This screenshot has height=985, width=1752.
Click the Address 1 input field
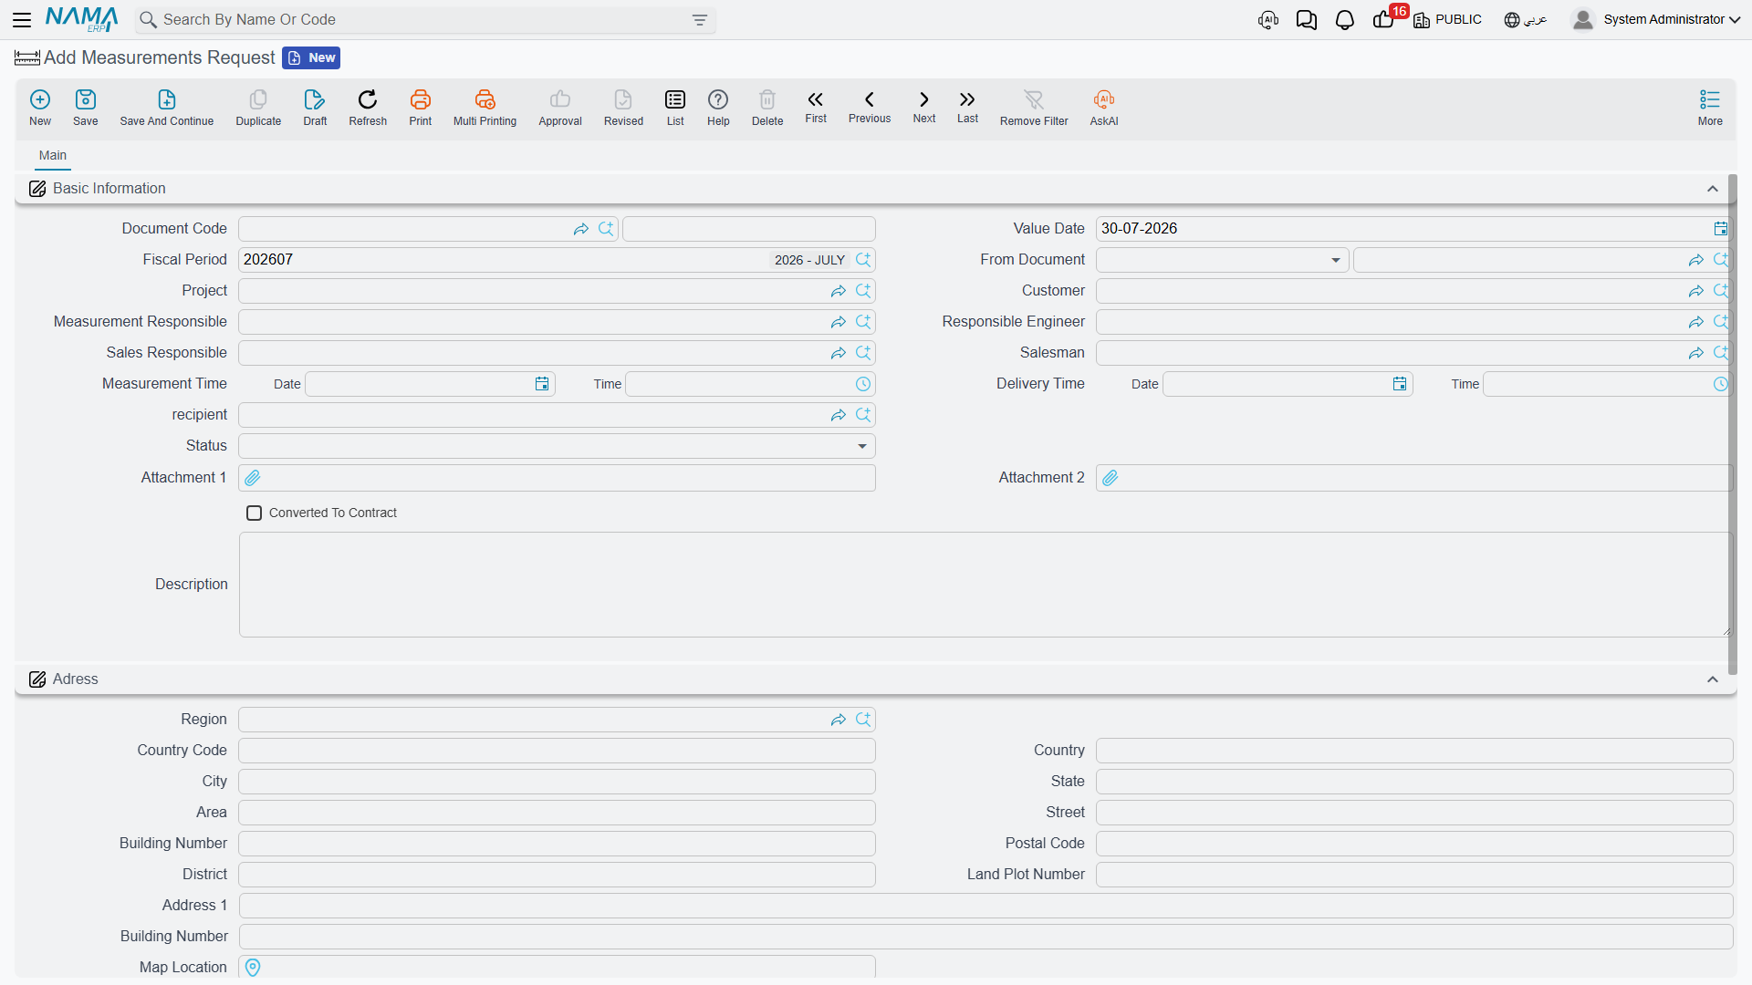[x=985, y=906]
